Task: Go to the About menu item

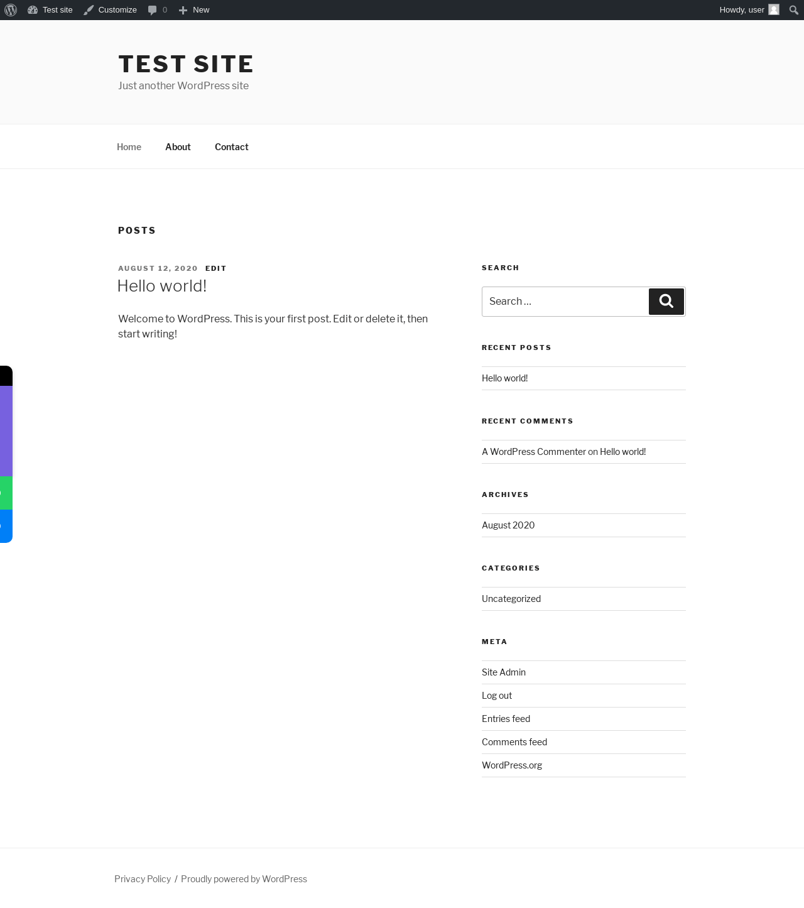Action: point(178,147)
